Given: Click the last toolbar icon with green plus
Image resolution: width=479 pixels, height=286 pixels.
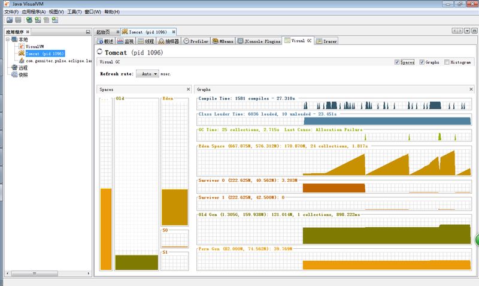Looking at the screenshot, I should tap(55, 20).
